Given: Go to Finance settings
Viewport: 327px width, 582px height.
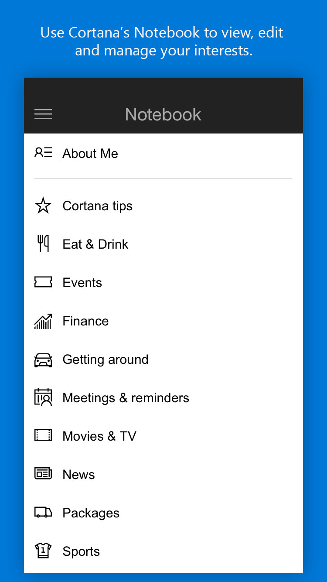Looking at the screenshot, I should [x=85, y=321].
